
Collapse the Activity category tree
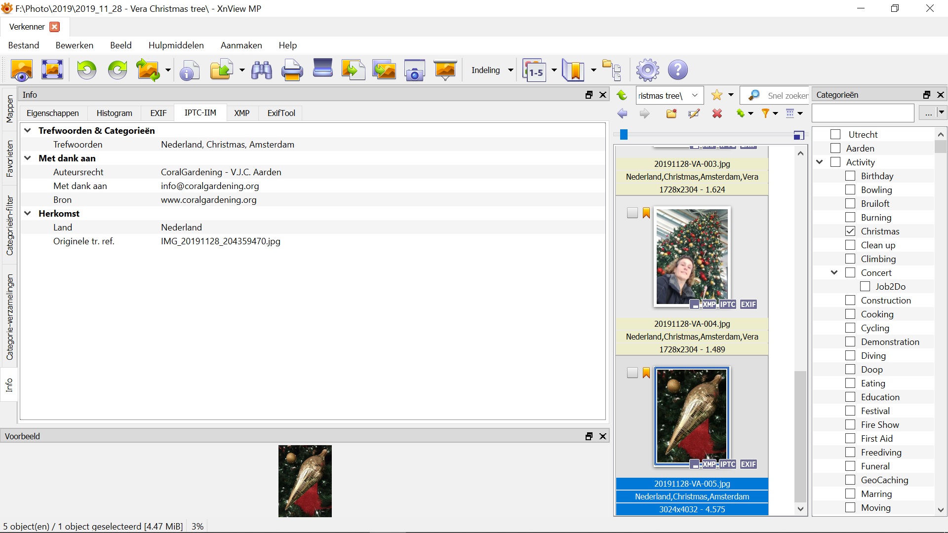(820, 162)
